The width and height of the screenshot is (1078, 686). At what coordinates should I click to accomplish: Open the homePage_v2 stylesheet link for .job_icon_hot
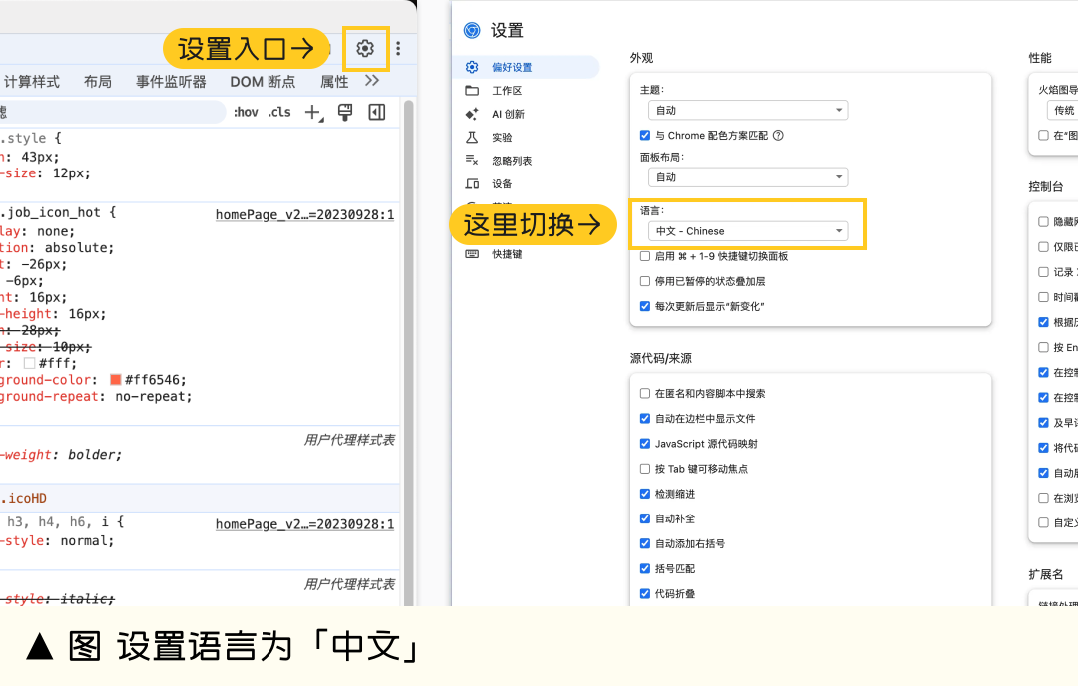[304, 215]
